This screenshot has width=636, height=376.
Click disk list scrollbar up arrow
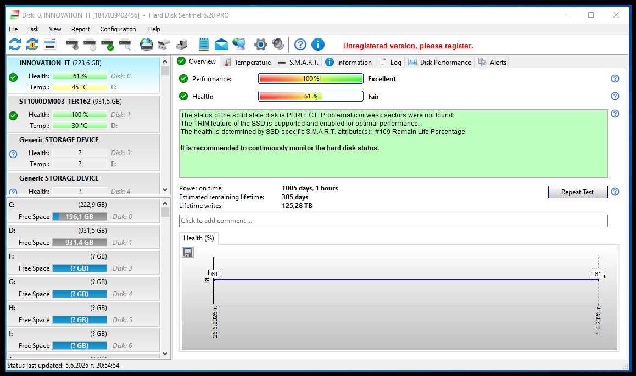click(165, 61)
